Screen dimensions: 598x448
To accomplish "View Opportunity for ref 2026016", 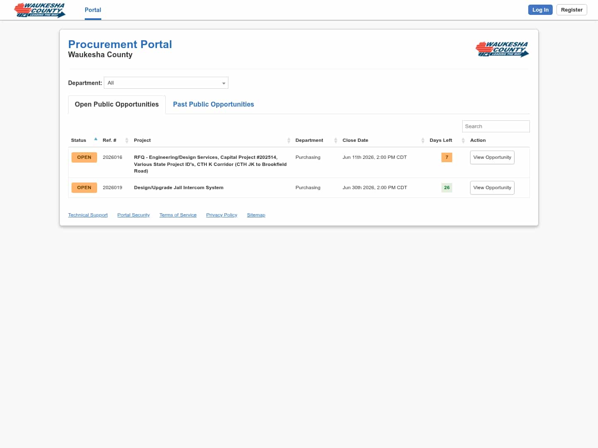I will (492, 158).
